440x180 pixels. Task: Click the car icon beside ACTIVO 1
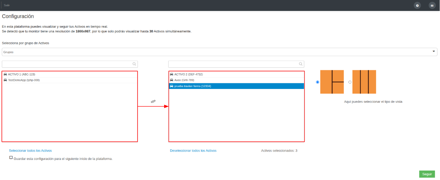(x=5, y=74)
